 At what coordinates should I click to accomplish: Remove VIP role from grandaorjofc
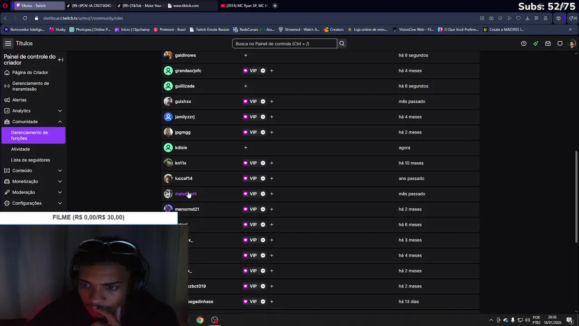(x=263, y=71)
